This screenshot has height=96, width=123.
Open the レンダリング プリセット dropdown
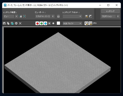[72, 16]
